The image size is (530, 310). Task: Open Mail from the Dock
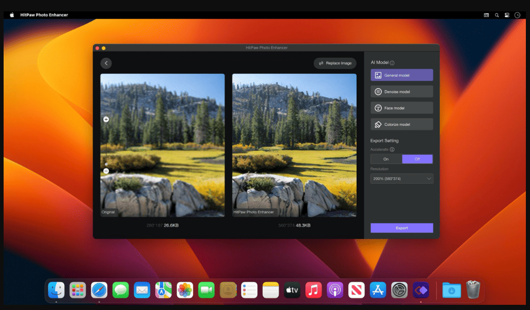[142, 290]
